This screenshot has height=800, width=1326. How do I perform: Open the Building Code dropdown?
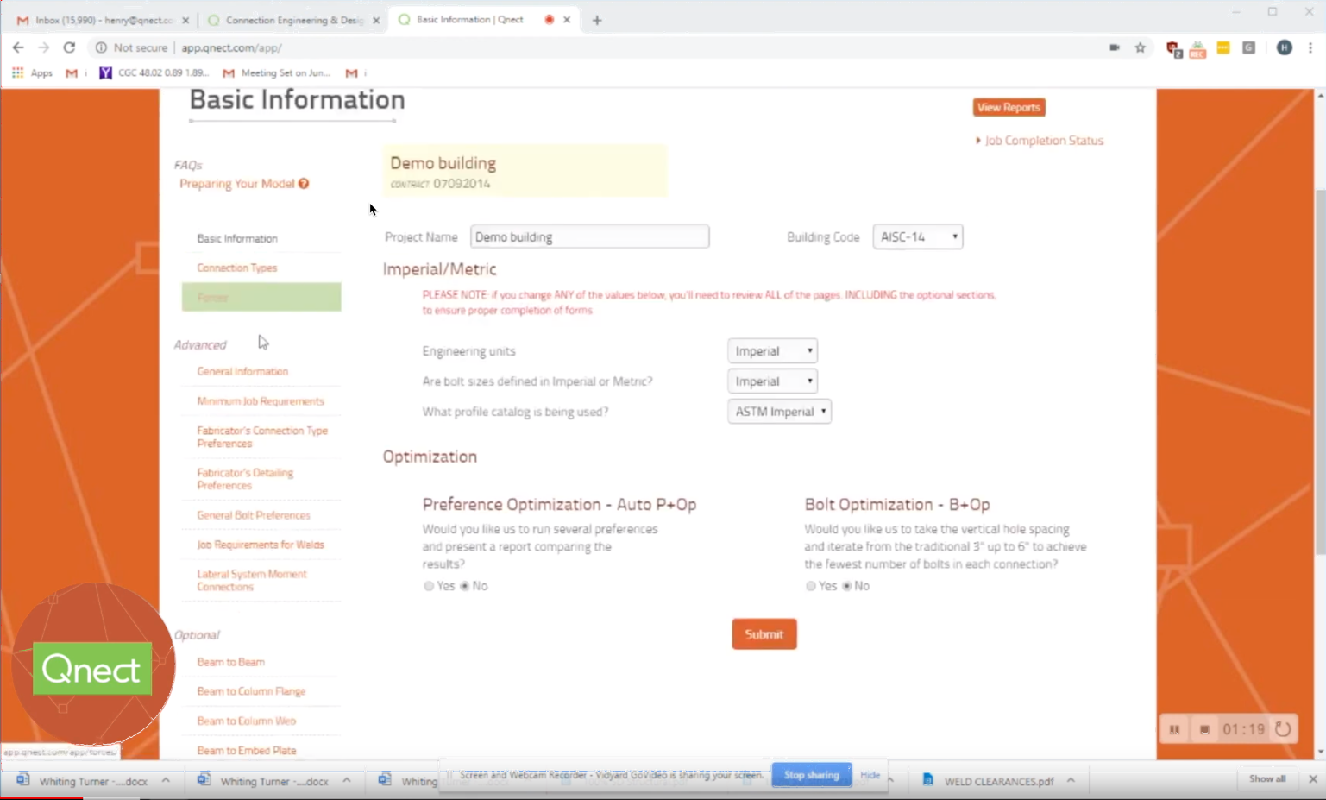coord(917,236)
